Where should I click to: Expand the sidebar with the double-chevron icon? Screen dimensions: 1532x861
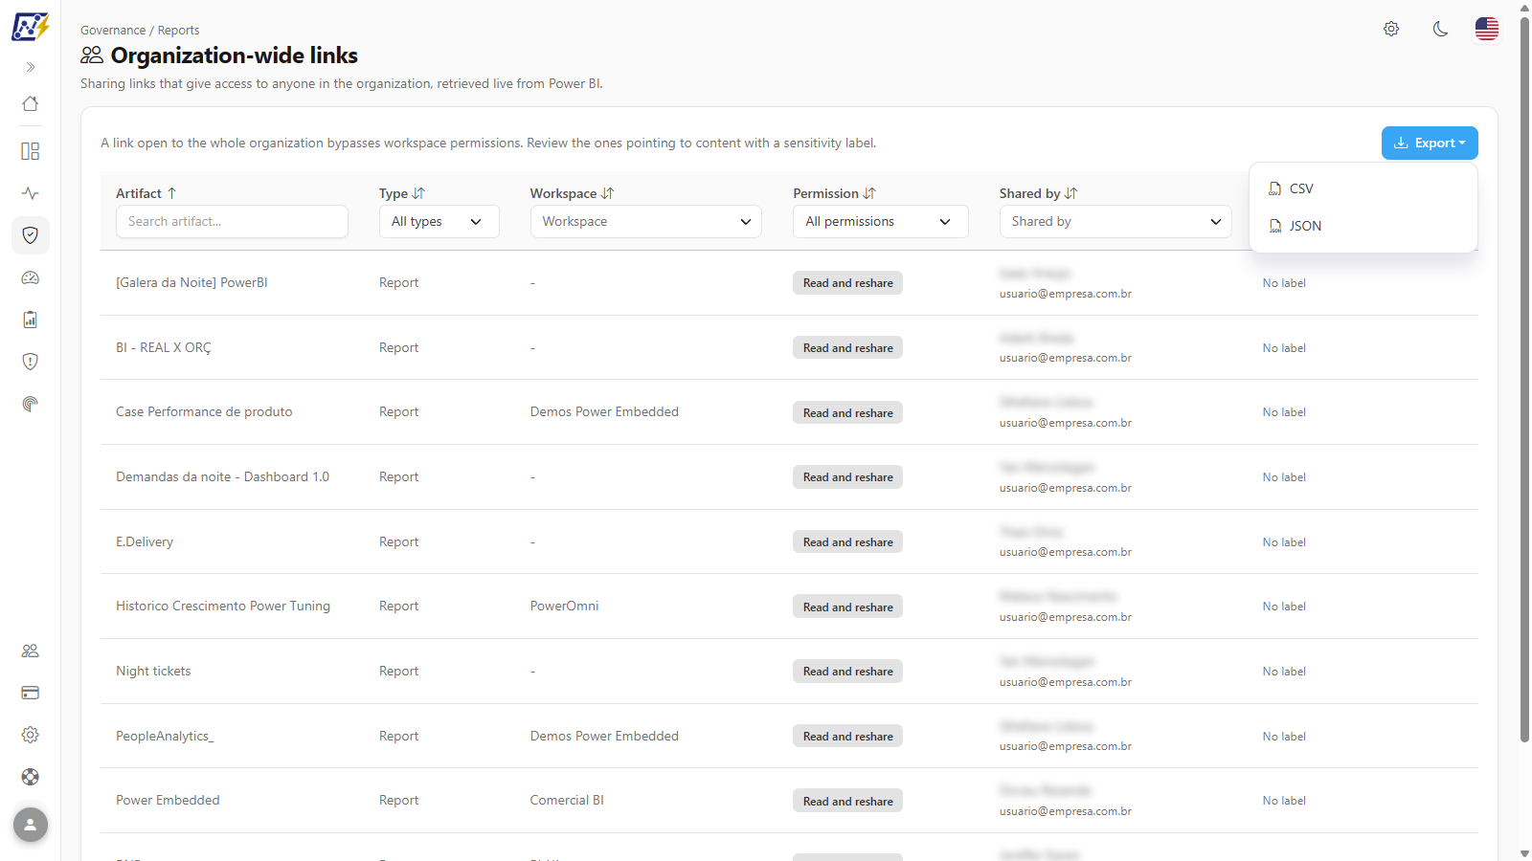click(x=31, y=67)
